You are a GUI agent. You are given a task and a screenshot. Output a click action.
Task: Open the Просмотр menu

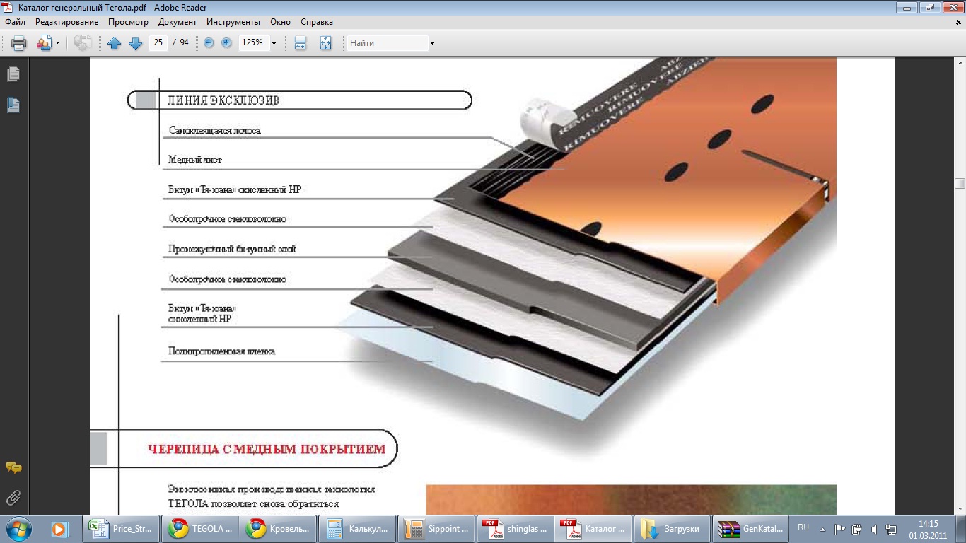point(128,22)
